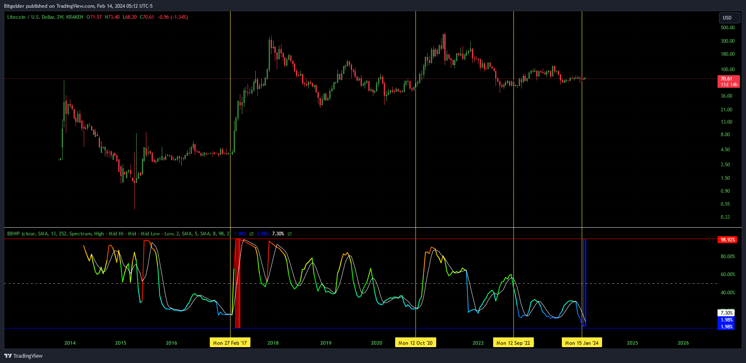Screen dimensions: 746x363
Task: Click the C70.61 close value in legend
Action: 147,17
